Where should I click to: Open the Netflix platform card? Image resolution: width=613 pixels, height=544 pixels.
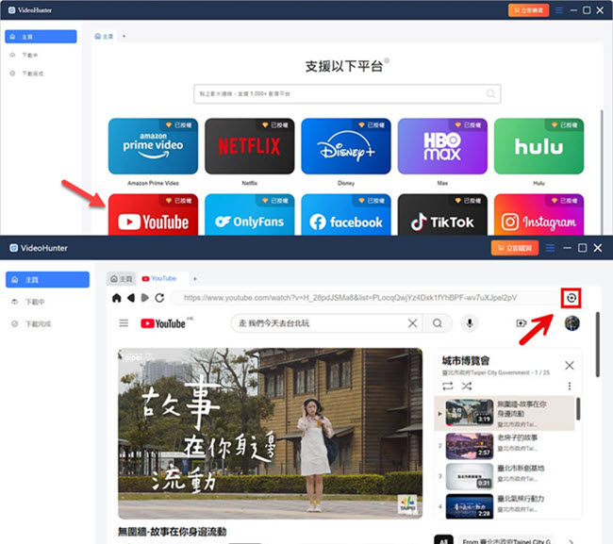249,146
